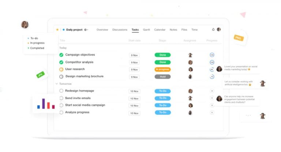Click the In progress stage label

162,69
